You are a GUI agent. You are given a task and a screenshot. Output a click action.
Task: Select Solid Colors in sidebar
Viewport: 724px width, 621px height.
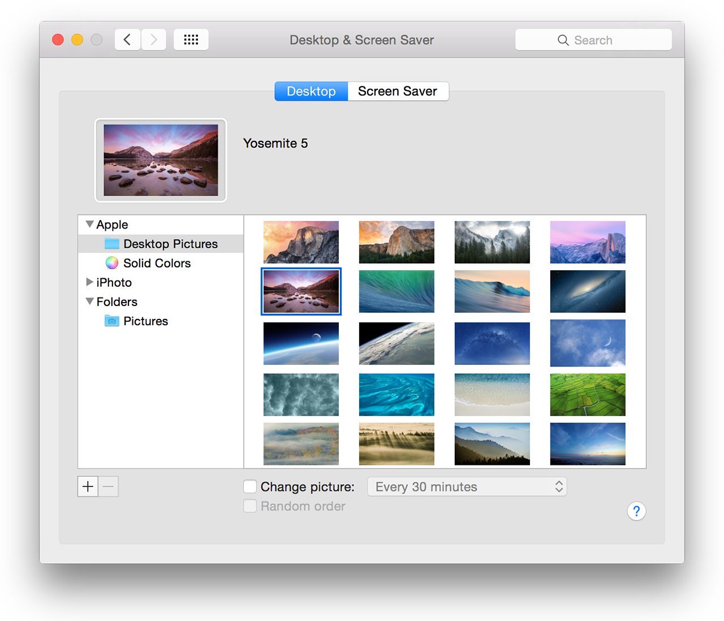click(x=161, y=263)
